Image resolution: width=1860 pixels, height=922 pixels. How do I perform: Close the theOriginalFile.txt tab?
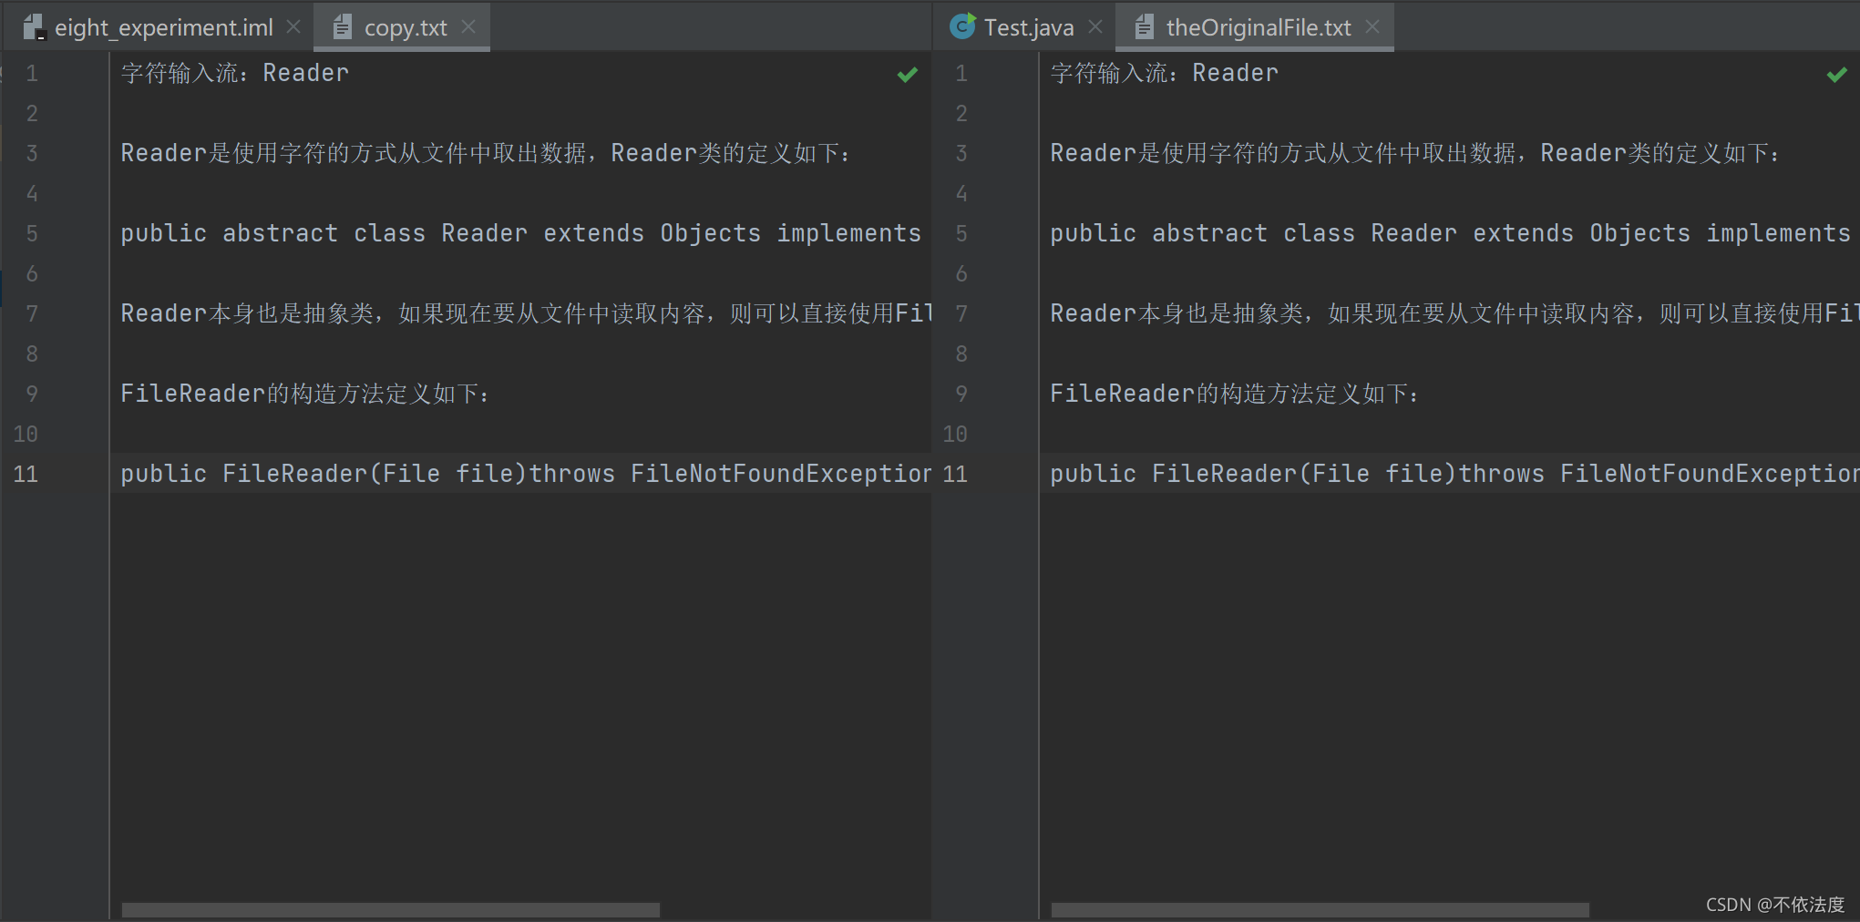coord(1372,27)
